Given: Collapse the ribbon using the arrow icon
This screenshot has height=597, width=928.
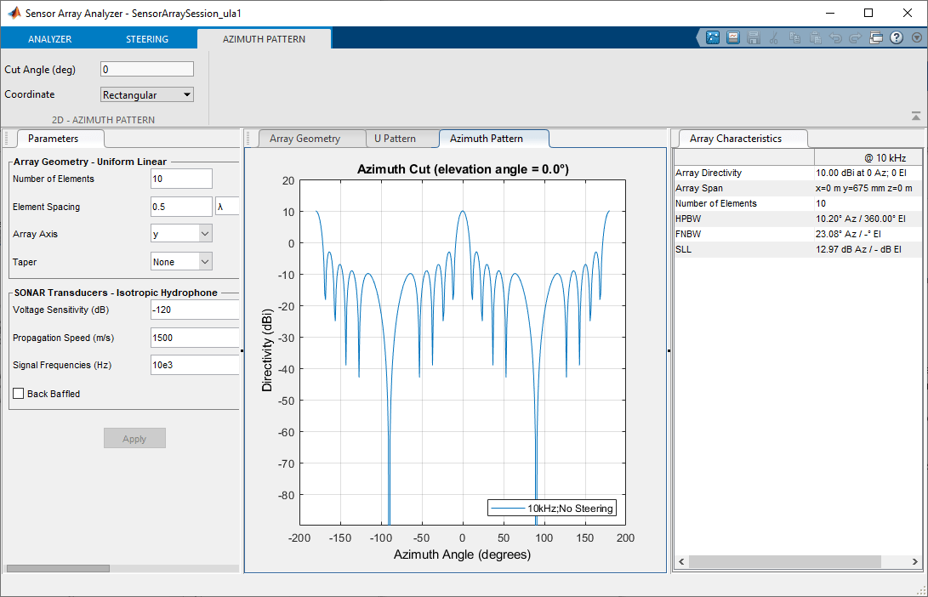Looking at the screenshot, I should point(915,115).
